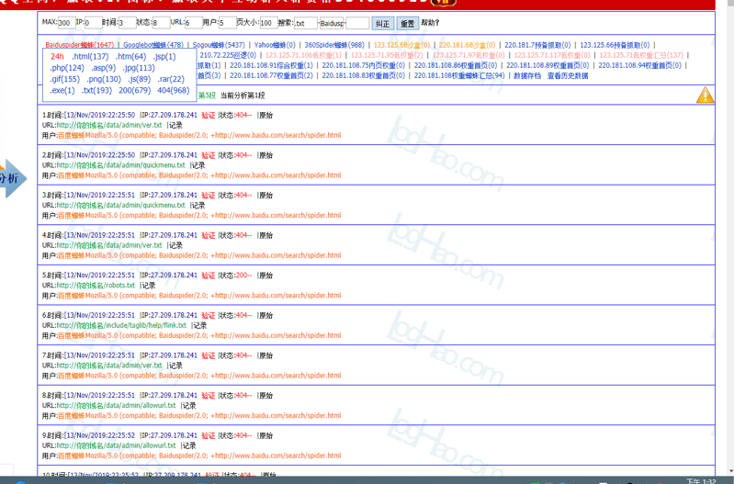Open 123.125.68沙盒(0) link
This screenshot has height=484, width=734.
[x=401, y=45]
